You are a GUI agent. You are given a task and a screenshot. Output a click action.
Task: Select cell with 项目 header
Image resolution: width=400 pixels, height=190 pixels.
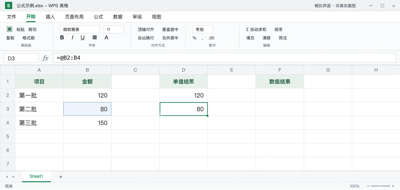pos(39,82)
